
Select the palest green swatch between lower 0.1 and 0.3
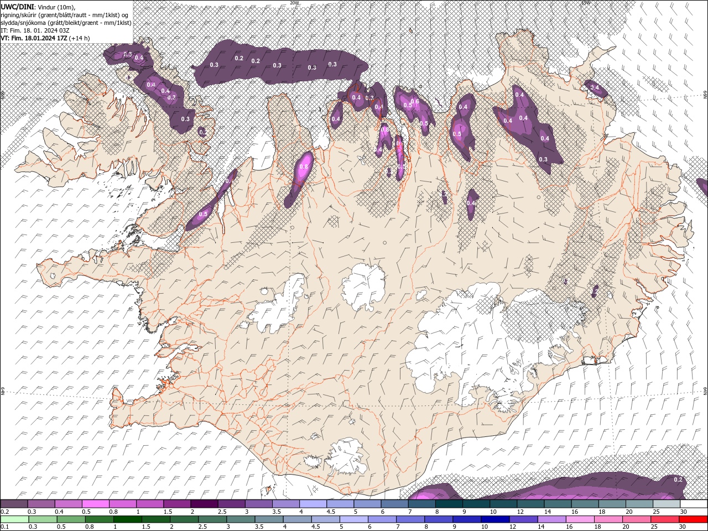(x=14, y=519)
